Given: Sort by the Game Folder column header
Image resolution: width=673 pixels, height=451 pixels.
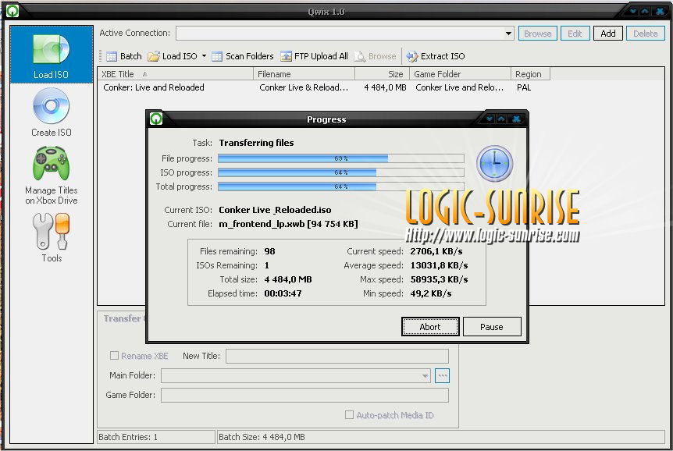Looking at the screenshot, I should click(461, 74).
